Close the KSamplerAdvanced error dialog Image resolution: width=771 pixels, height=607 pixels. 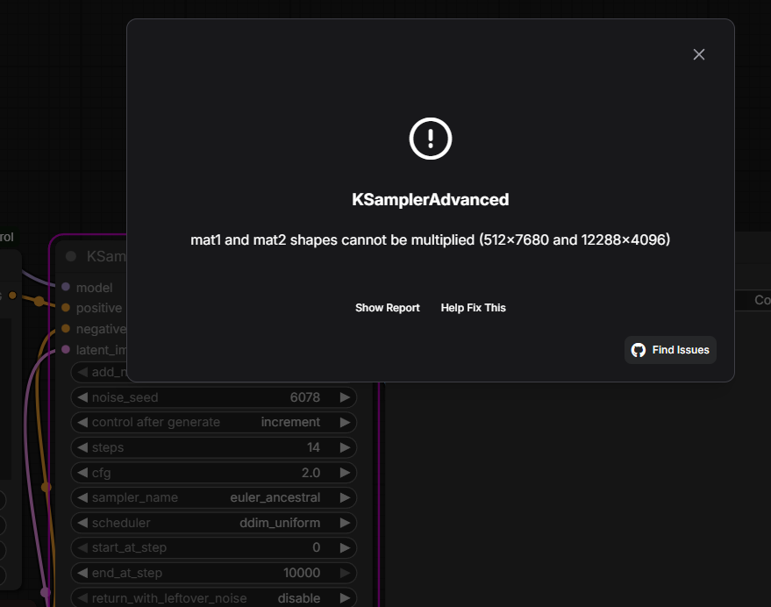click(699, 54)
